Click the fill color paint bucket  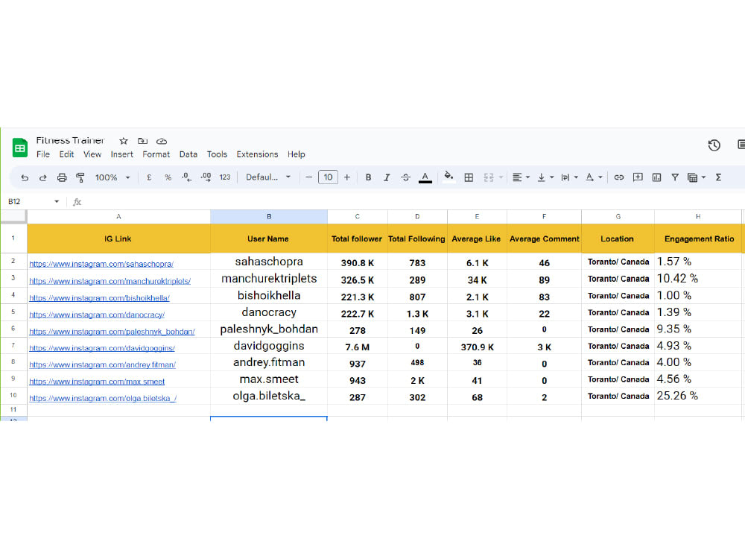coord(448,177)
